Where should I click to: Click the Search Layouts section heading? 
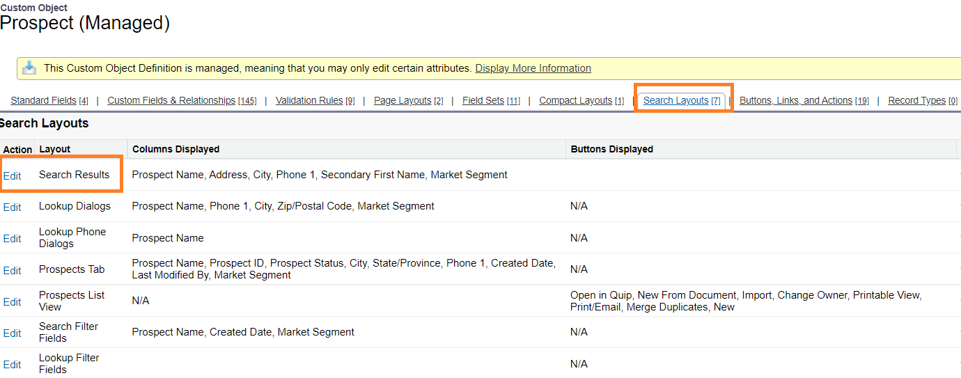45,123
